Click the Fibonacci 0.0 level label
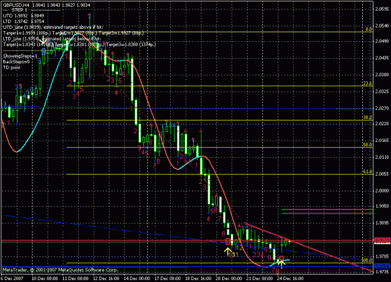Image resolution: width=391 pixels, height=282 pixels. (369, 29)
